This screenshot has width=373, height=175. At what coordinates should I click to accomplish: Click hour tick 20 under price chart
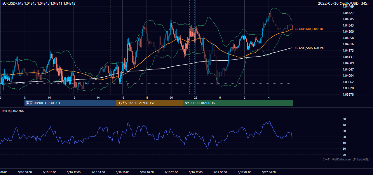tap(171, 97)
